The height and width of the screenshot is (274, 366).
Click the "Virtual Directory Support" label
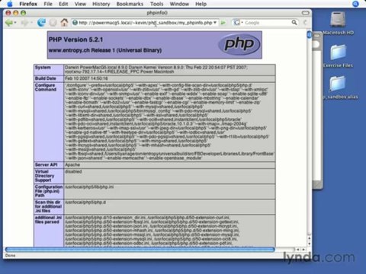click(x=44, y=176)
